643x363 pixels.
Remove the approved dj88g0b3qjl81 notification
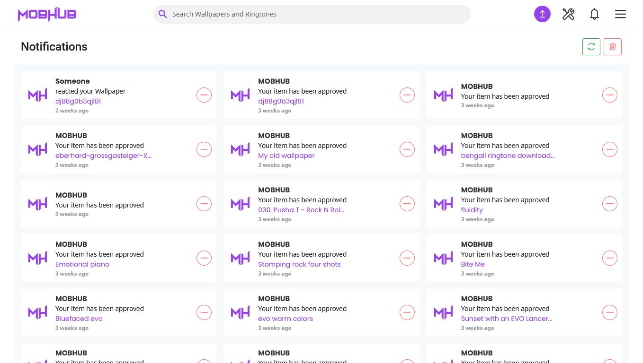[x=407, y=95]
